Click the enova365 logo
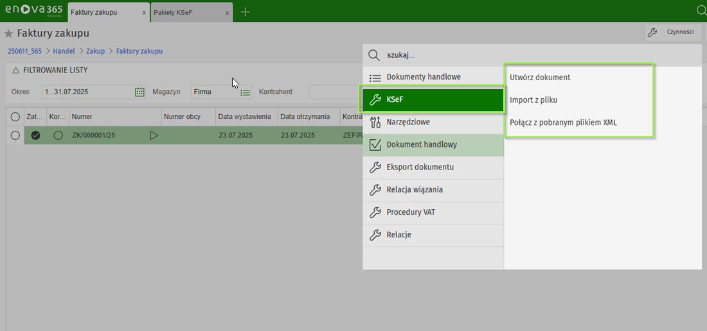Screen dimensions: 707x331 33,11
